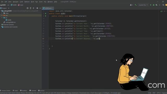
Task: Open Terminal tool window
Action: coord(33,91)
